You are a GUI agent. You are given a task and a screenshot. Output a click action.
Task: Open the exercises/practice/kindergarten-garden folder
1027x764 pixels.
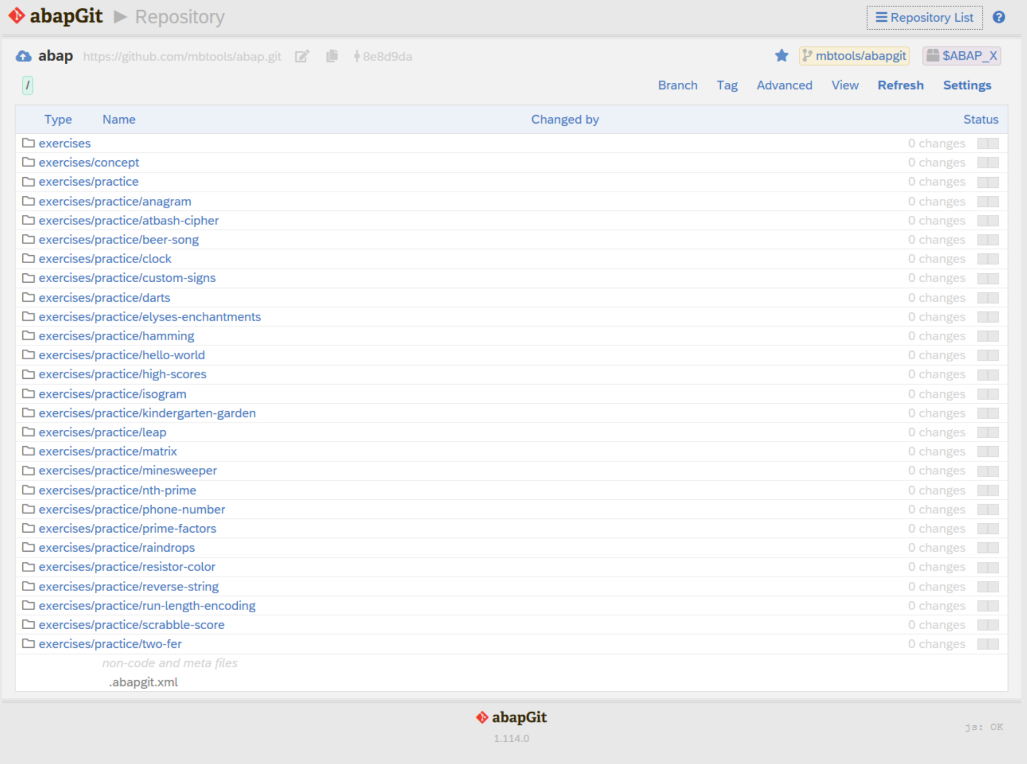tap(147, 413)
